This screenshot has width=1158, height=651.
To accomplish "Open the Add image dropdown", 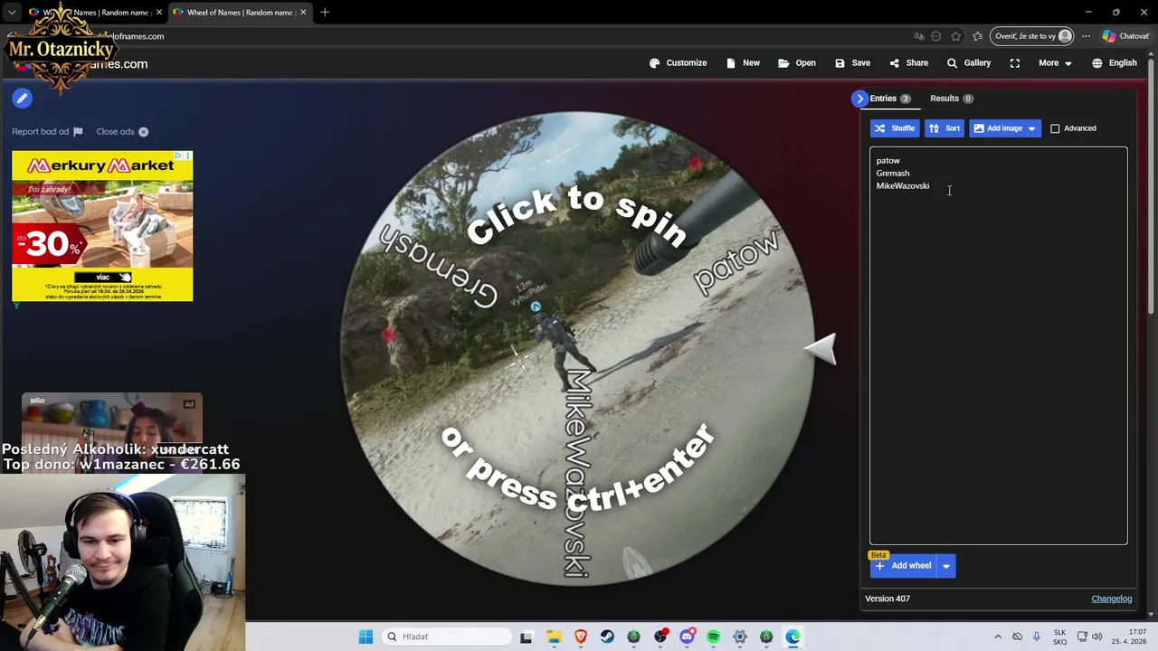I will tap(1005, 128).
